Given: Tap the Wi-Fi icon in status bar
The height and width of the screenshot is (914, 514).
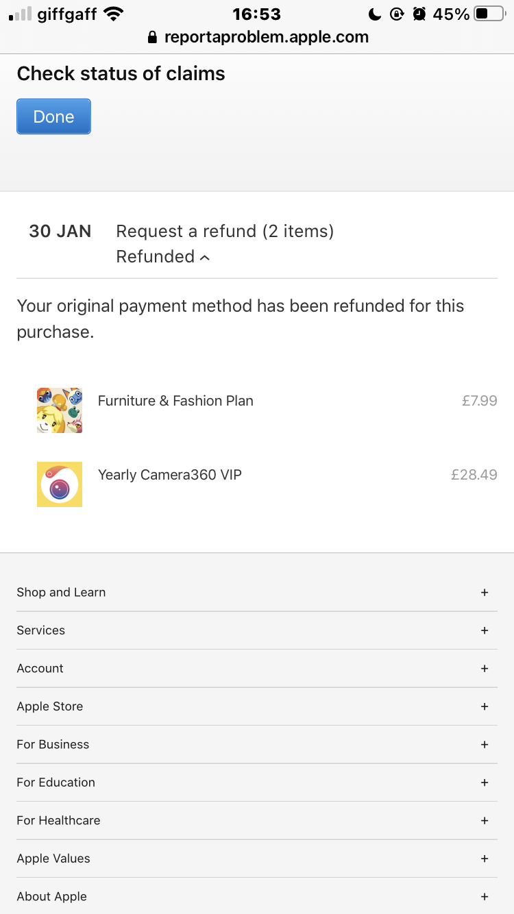Looking at the screenshot, I should (x=113, y=14).
